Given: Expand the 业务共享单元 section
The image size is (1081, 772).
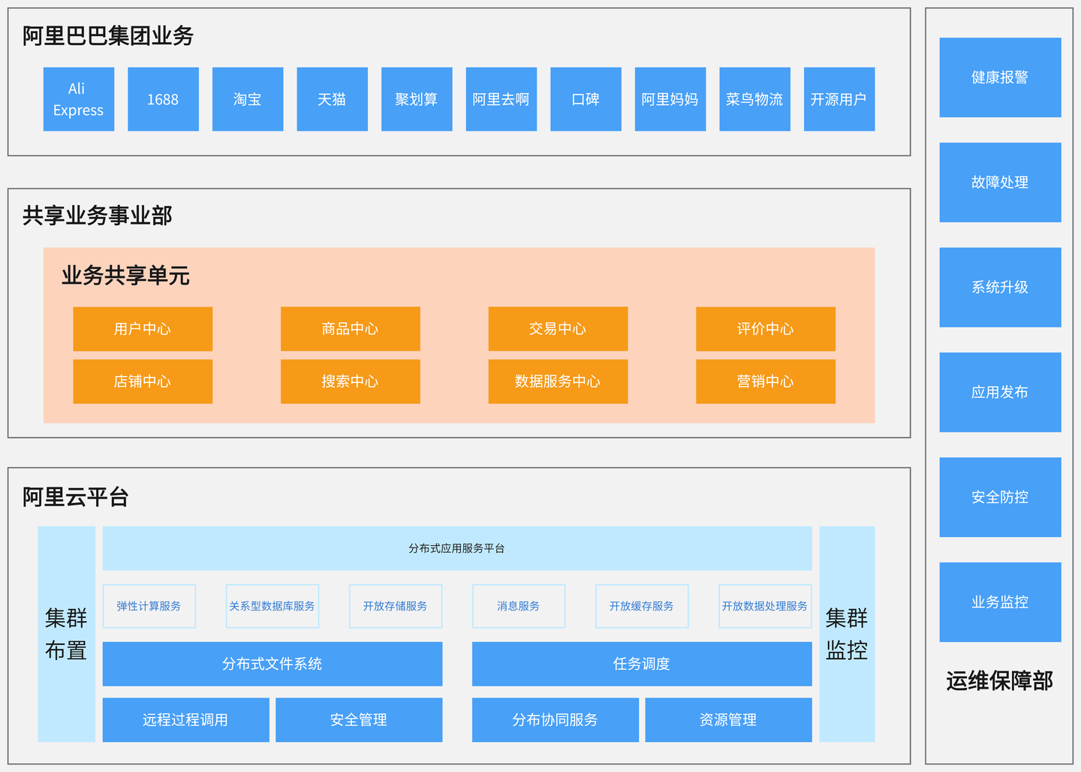Looking at the screenshot, I should (125, 277).
